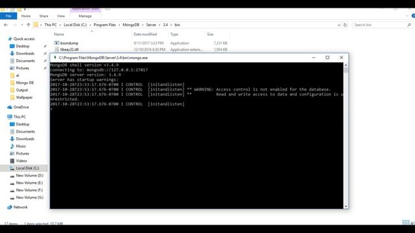Viewport: 415px width, 233px height.
Task: Open New Volume (D:) drive
Action: (x=29, y=175)
